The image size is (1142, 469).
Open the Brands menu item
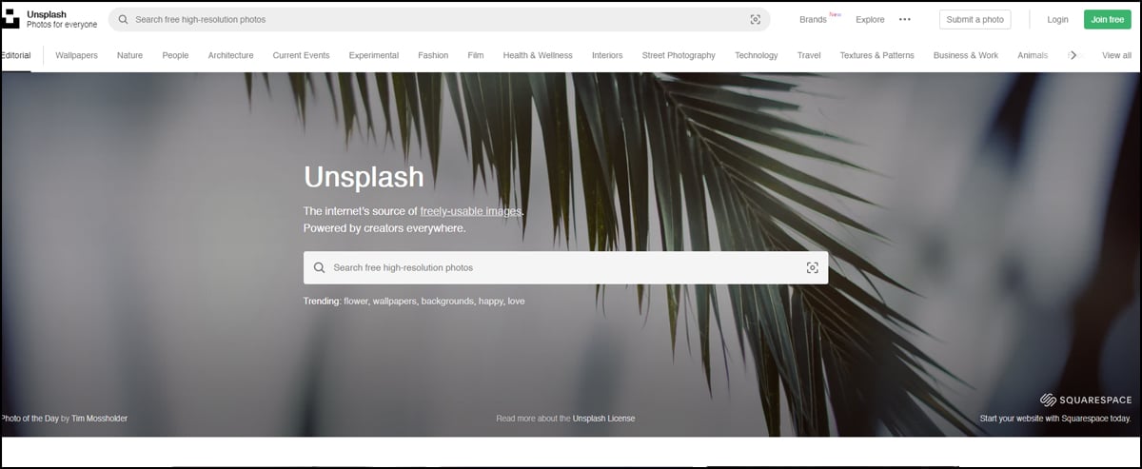point(813,19)
